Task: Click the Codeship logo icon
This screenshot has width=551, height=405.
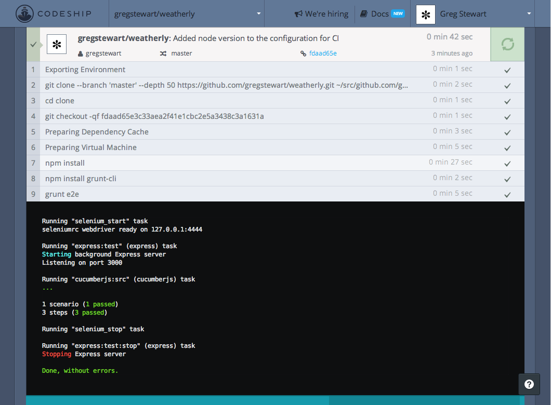Action: point(25,14)
